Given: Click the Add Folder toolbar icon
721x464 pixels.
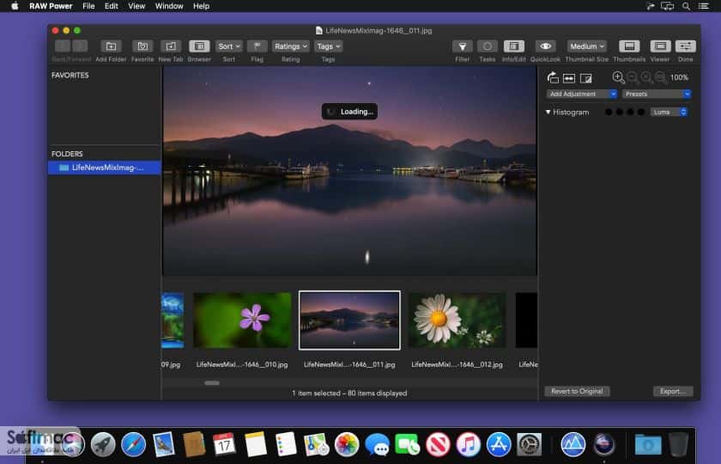Looking at the screenshot, I should click(111, 46).
